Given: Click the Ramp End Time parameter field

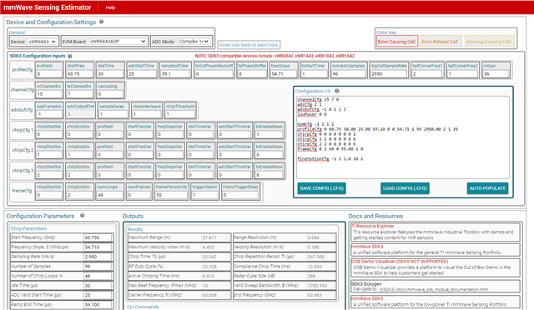Looking at the screenshot, I should (98, 304).
